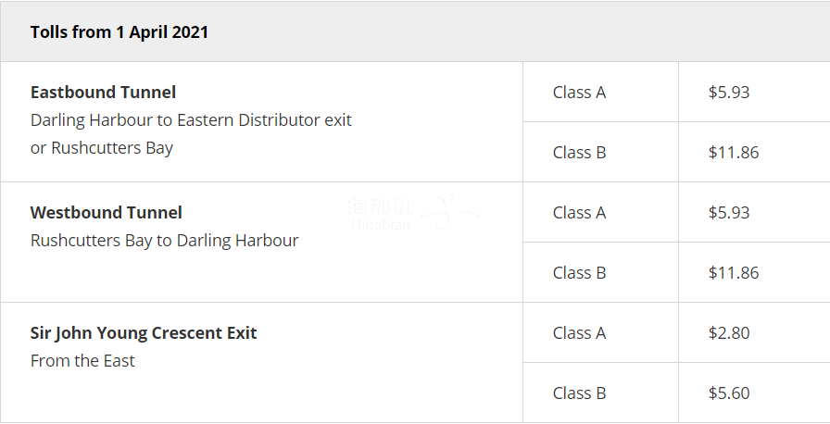
Task: Click "Darling Harbour to Eastern Distributor exit" text
Action: pyautogui.click(x=191, y=120)
